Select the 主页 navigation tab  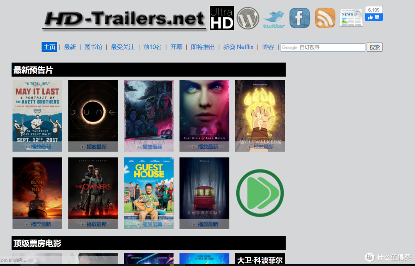tap(49, 47)
